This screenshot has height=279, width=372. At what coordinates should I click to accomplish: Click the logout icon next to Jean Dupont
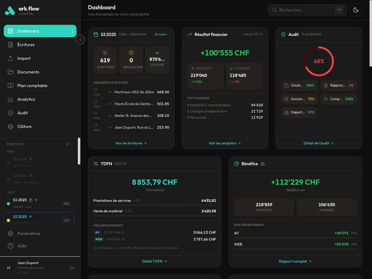pos(72,268)
